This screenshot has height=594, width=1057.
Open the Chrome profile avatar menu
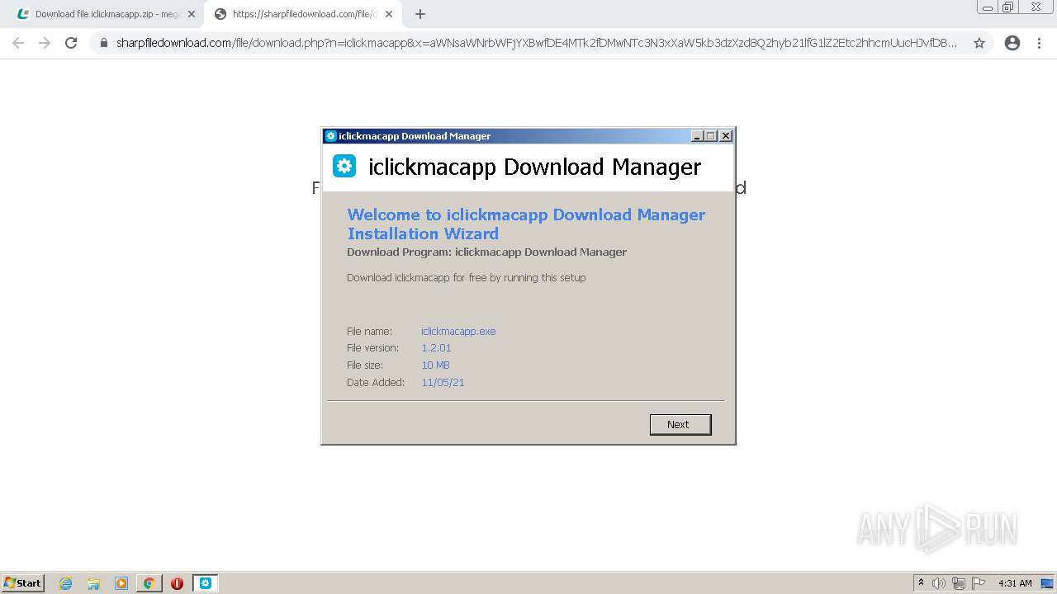point(1012,43)
